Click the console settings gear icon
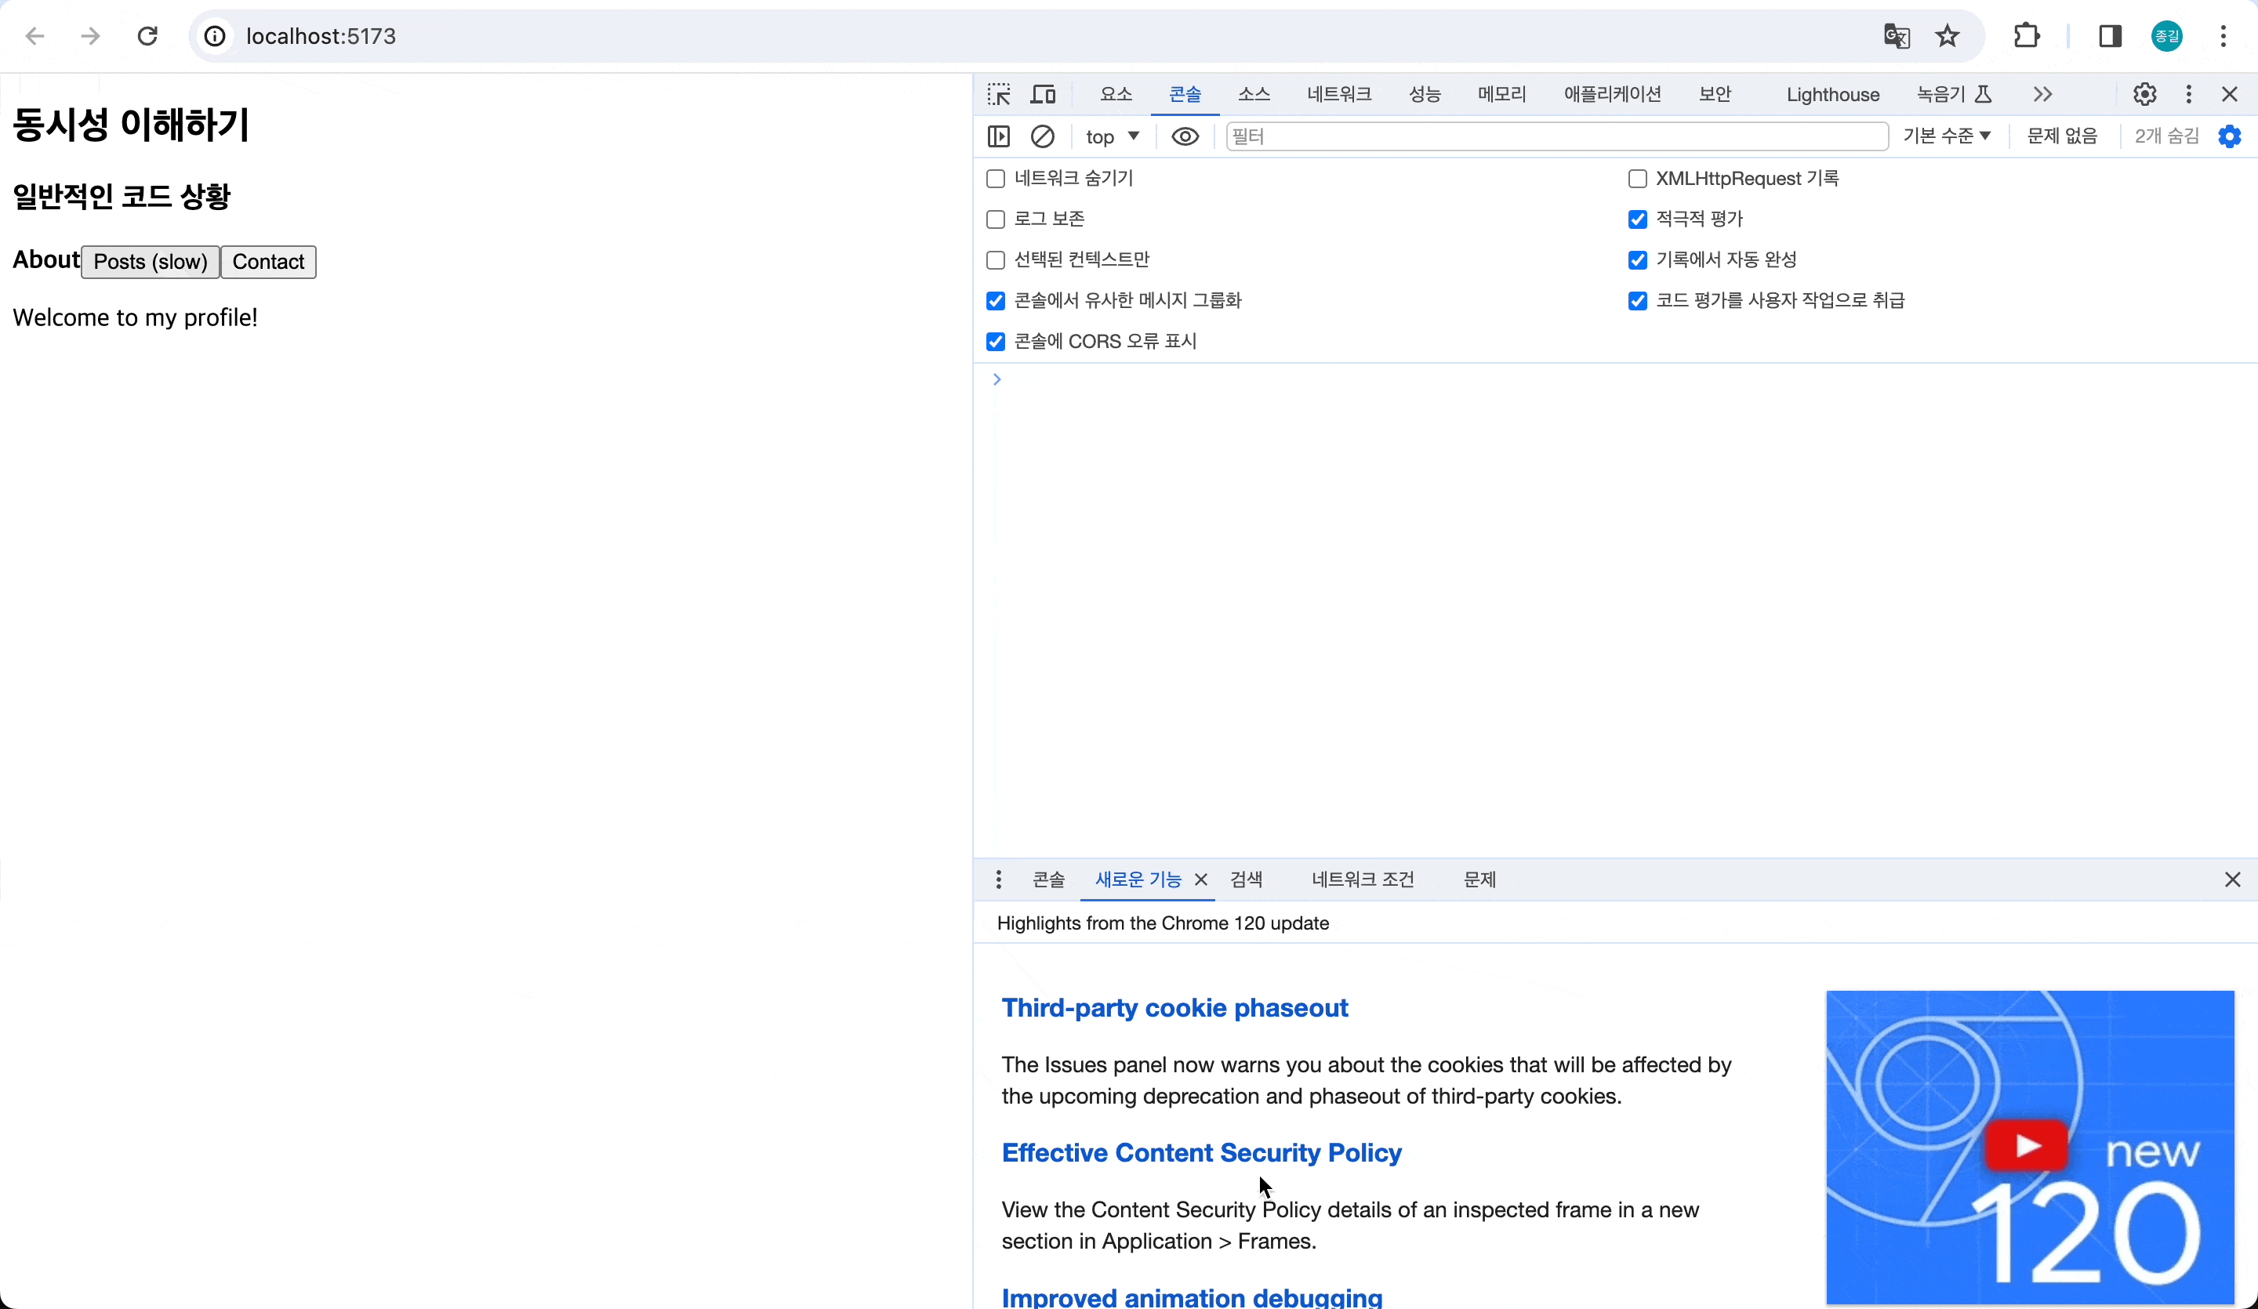This screenshot has width=2258, height=1309. click(x=2231, y=136)
